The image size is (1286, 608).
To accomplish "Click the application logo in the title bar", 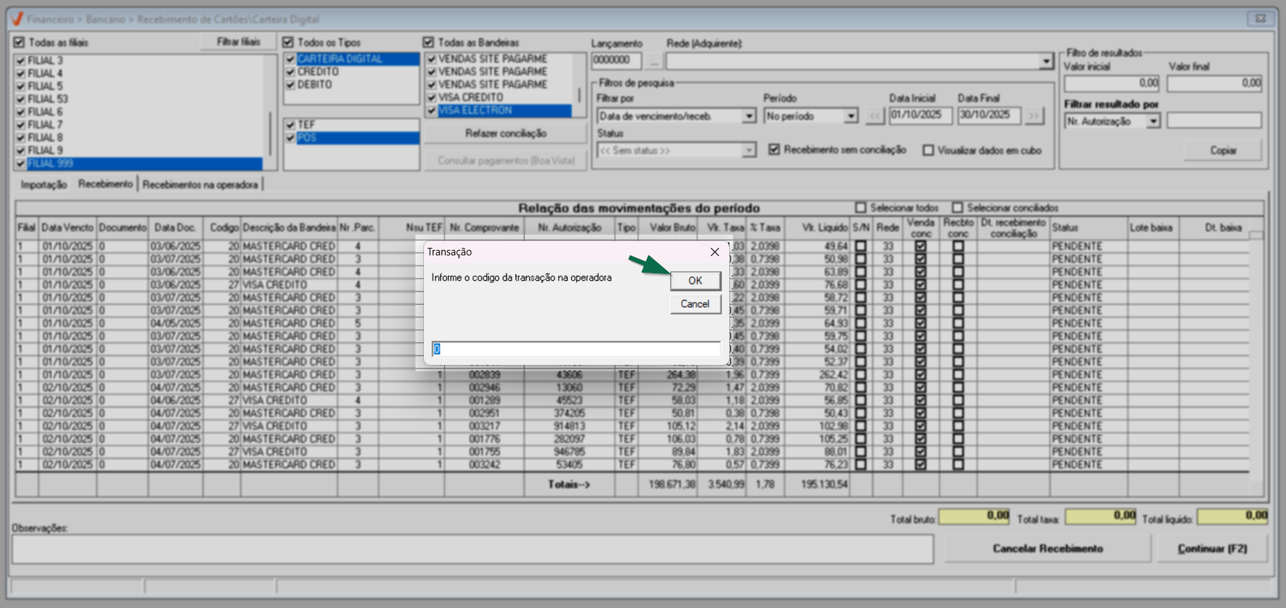I will [x=17, y=19].
